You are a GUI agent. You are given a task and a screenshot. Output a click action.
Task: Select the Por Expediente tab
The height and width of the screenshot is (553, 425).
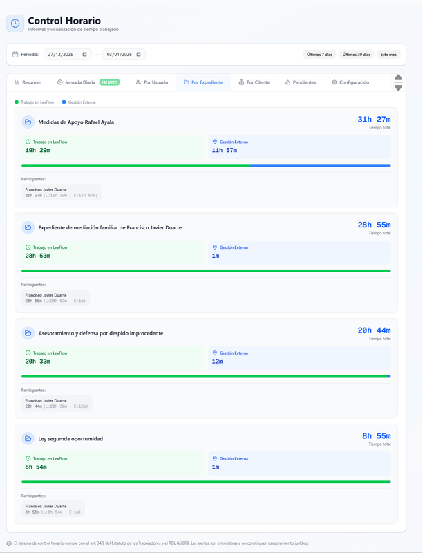click(203, 82)
